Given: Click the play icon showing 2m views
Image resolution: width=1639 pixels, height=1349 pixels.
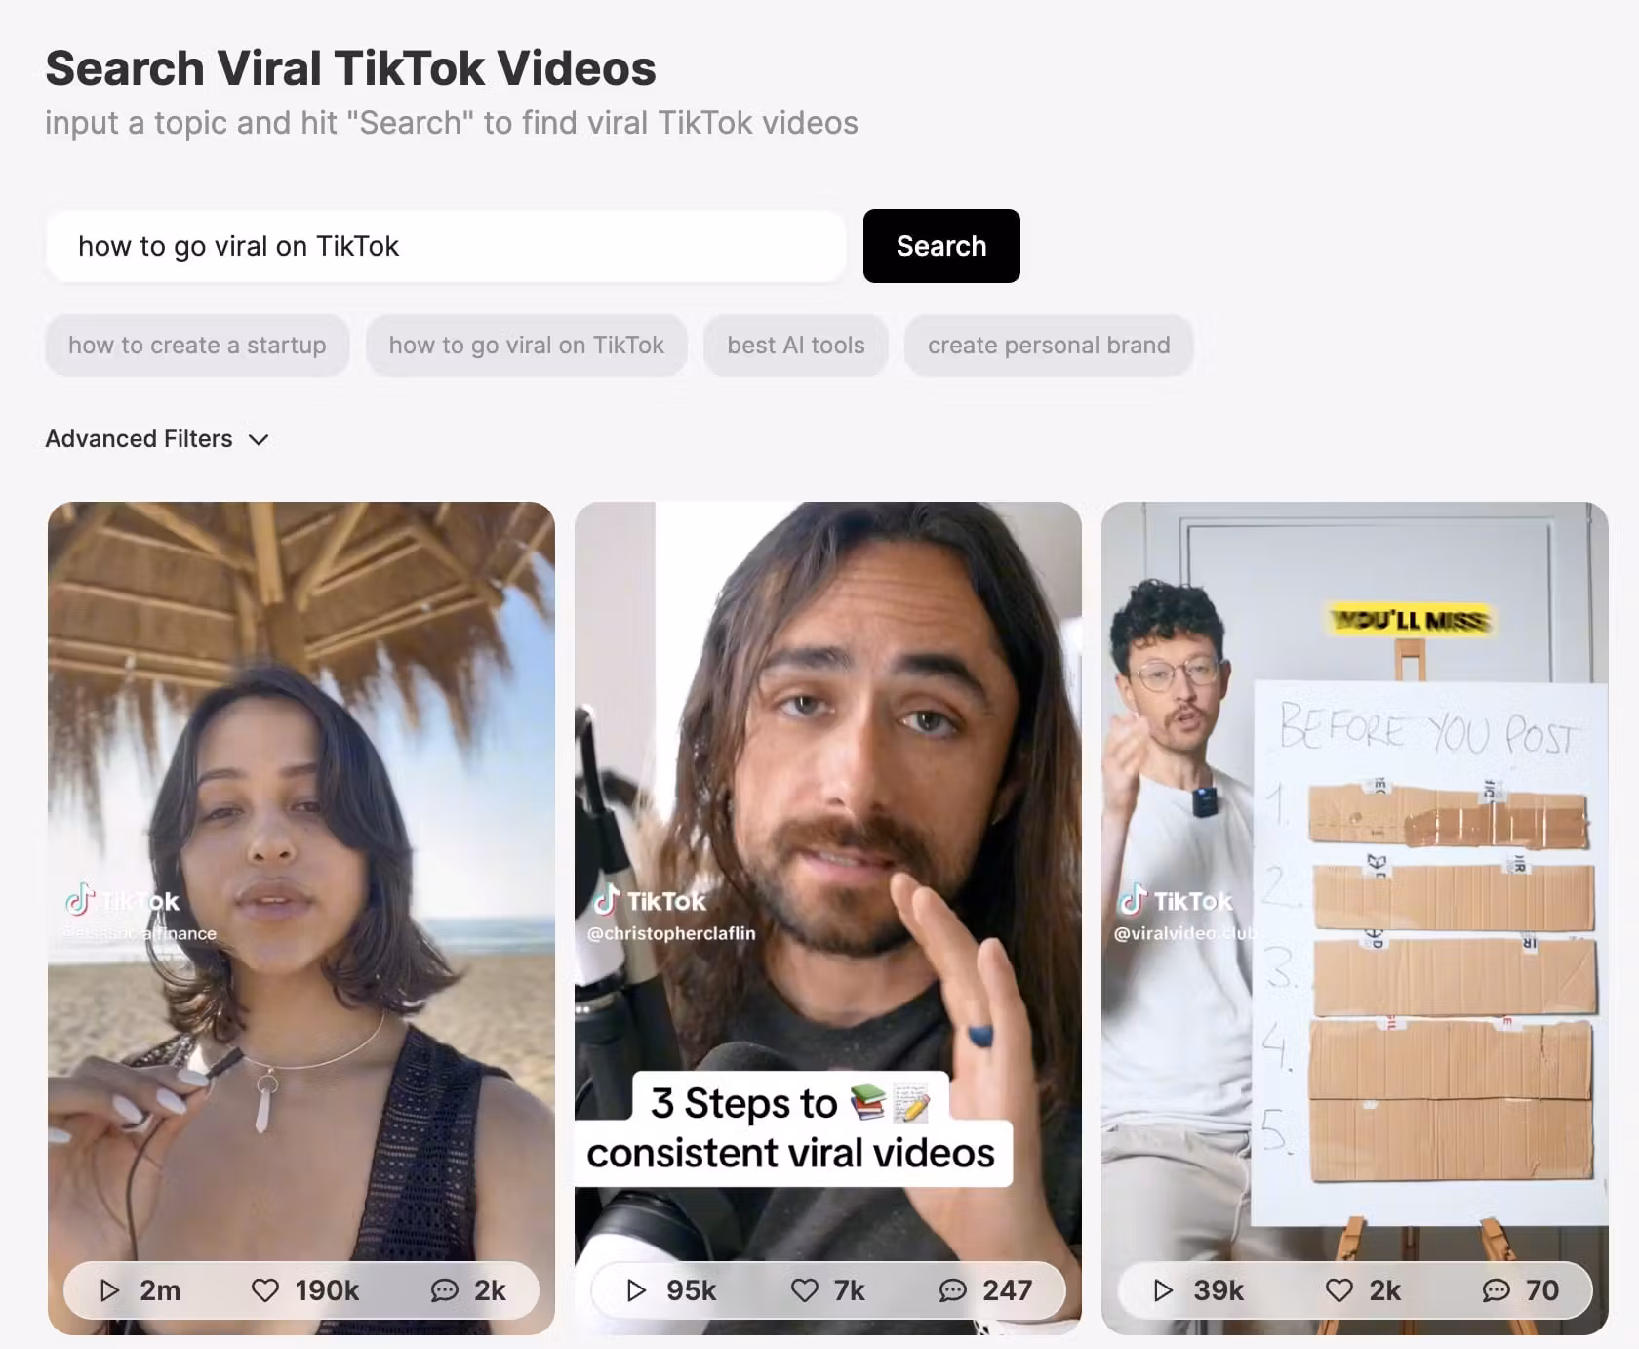Looking at the screenshot, I should pyautogui.click(x=109, y=1290).
